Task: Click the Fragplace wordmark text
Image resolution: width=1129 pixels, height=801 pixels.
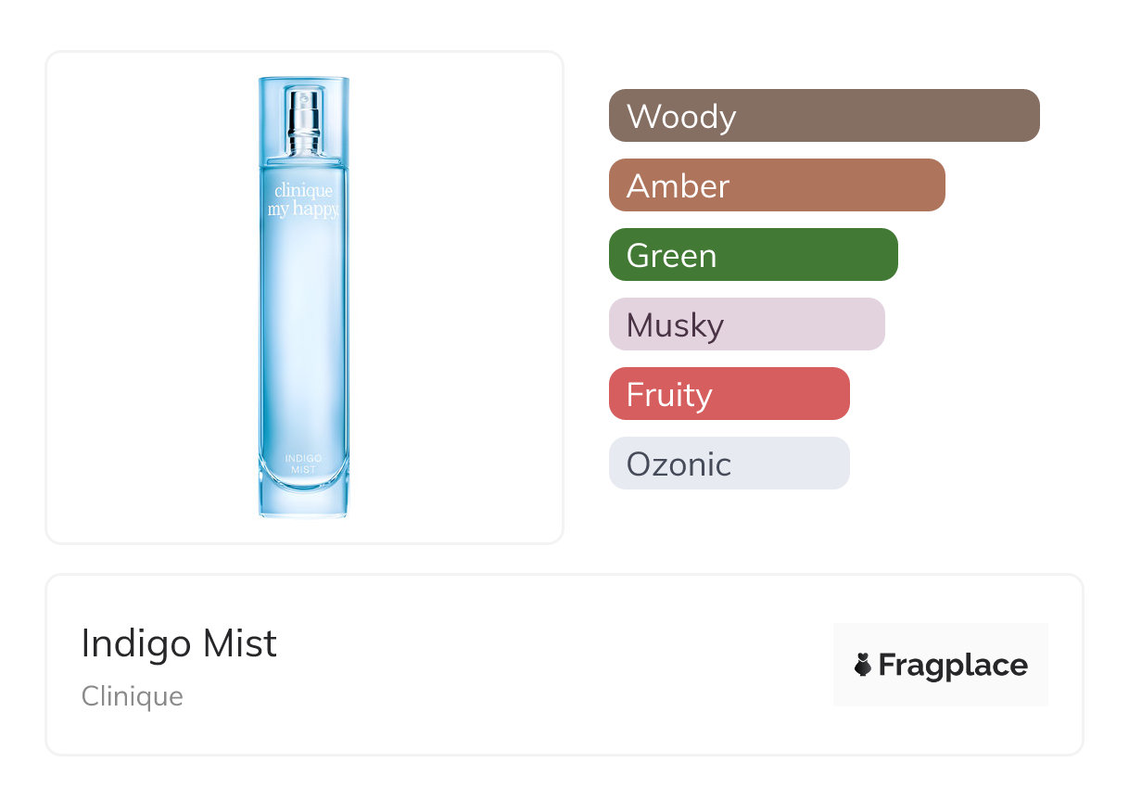Action: 953,666
